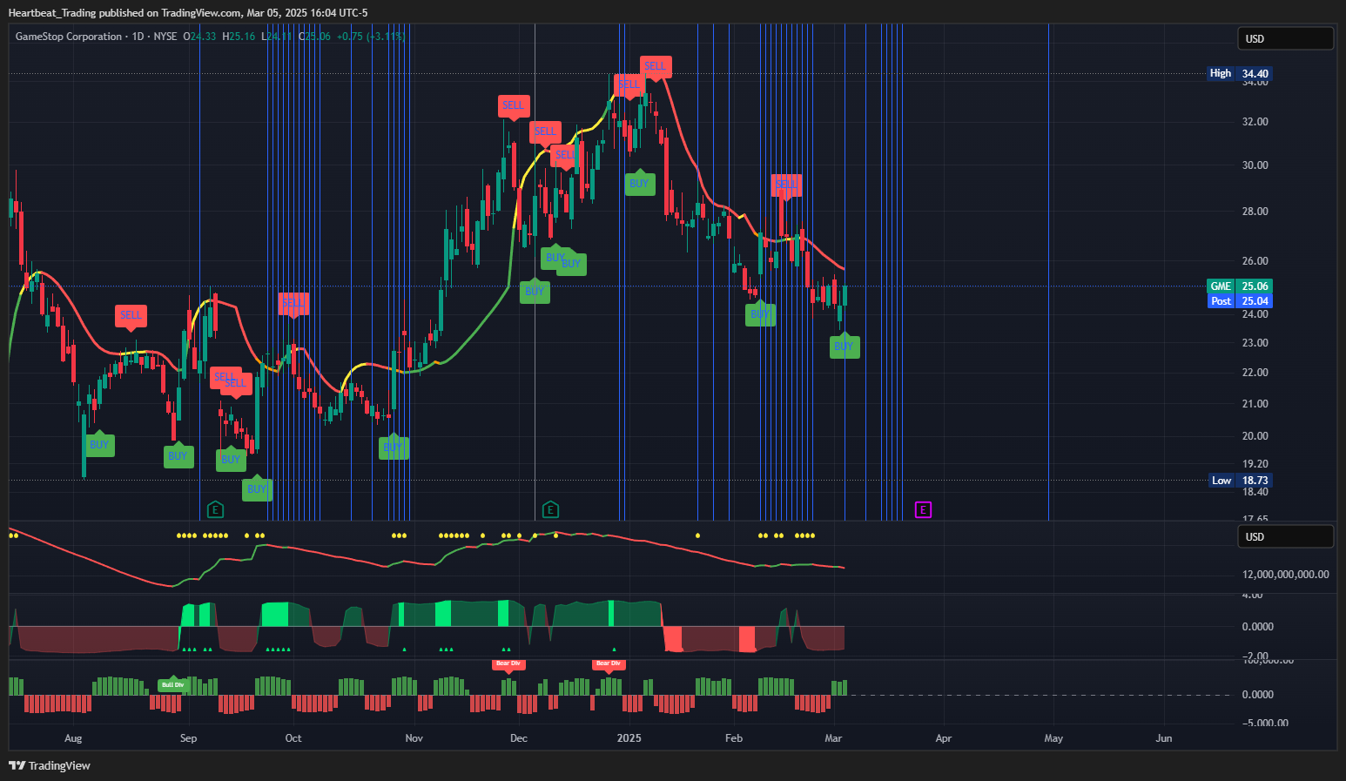Click the Bear Div marker near December
Screen dimensions: 1346x781
(x=508, y=664)
